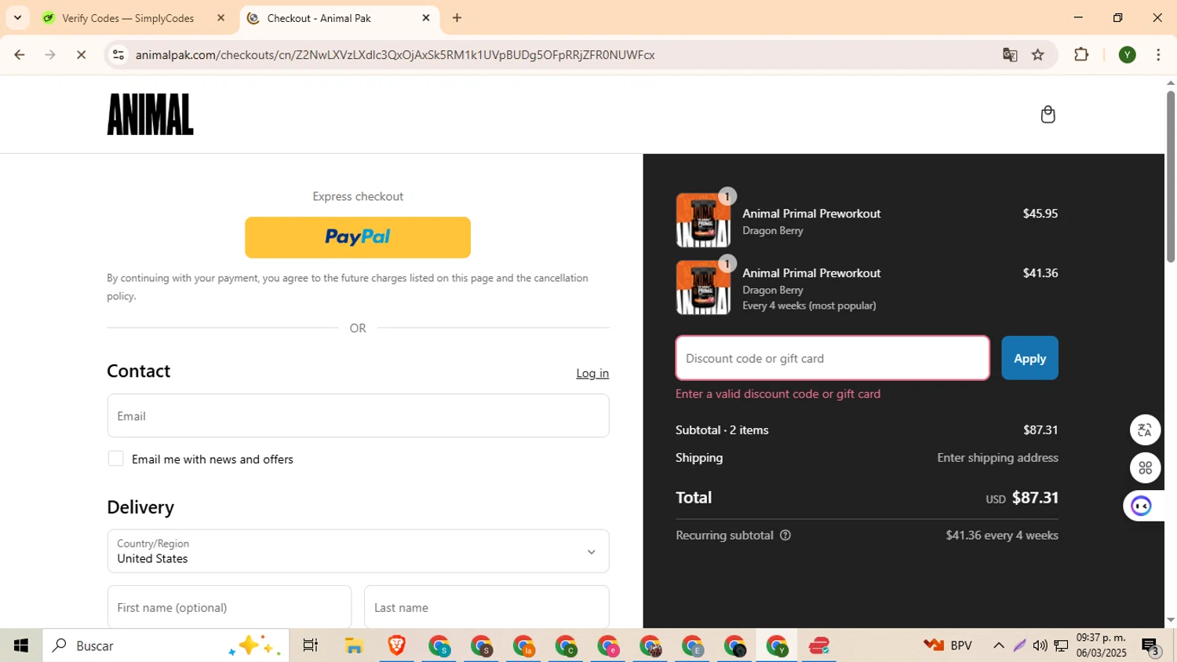Click the subscription Animal Primal Preworkout thumbnail
Screen dimensions: 1177x662
coord(703,287)
